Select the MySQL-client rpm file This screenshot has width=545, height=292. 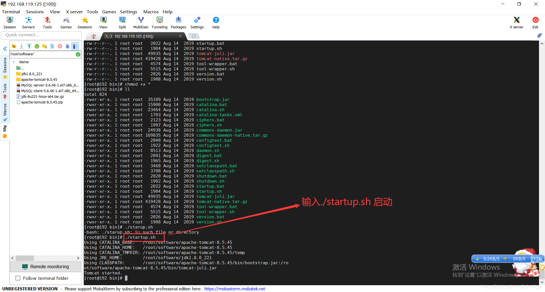point(48,91)
